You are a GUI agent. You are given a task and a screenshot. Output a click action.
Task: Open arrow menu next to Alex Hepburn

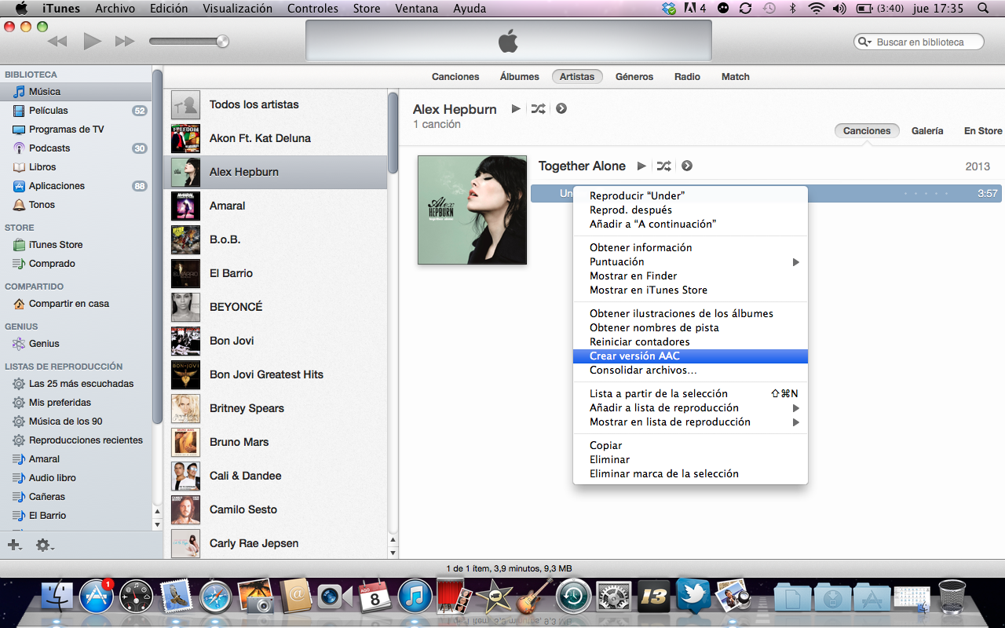[561, 109]
